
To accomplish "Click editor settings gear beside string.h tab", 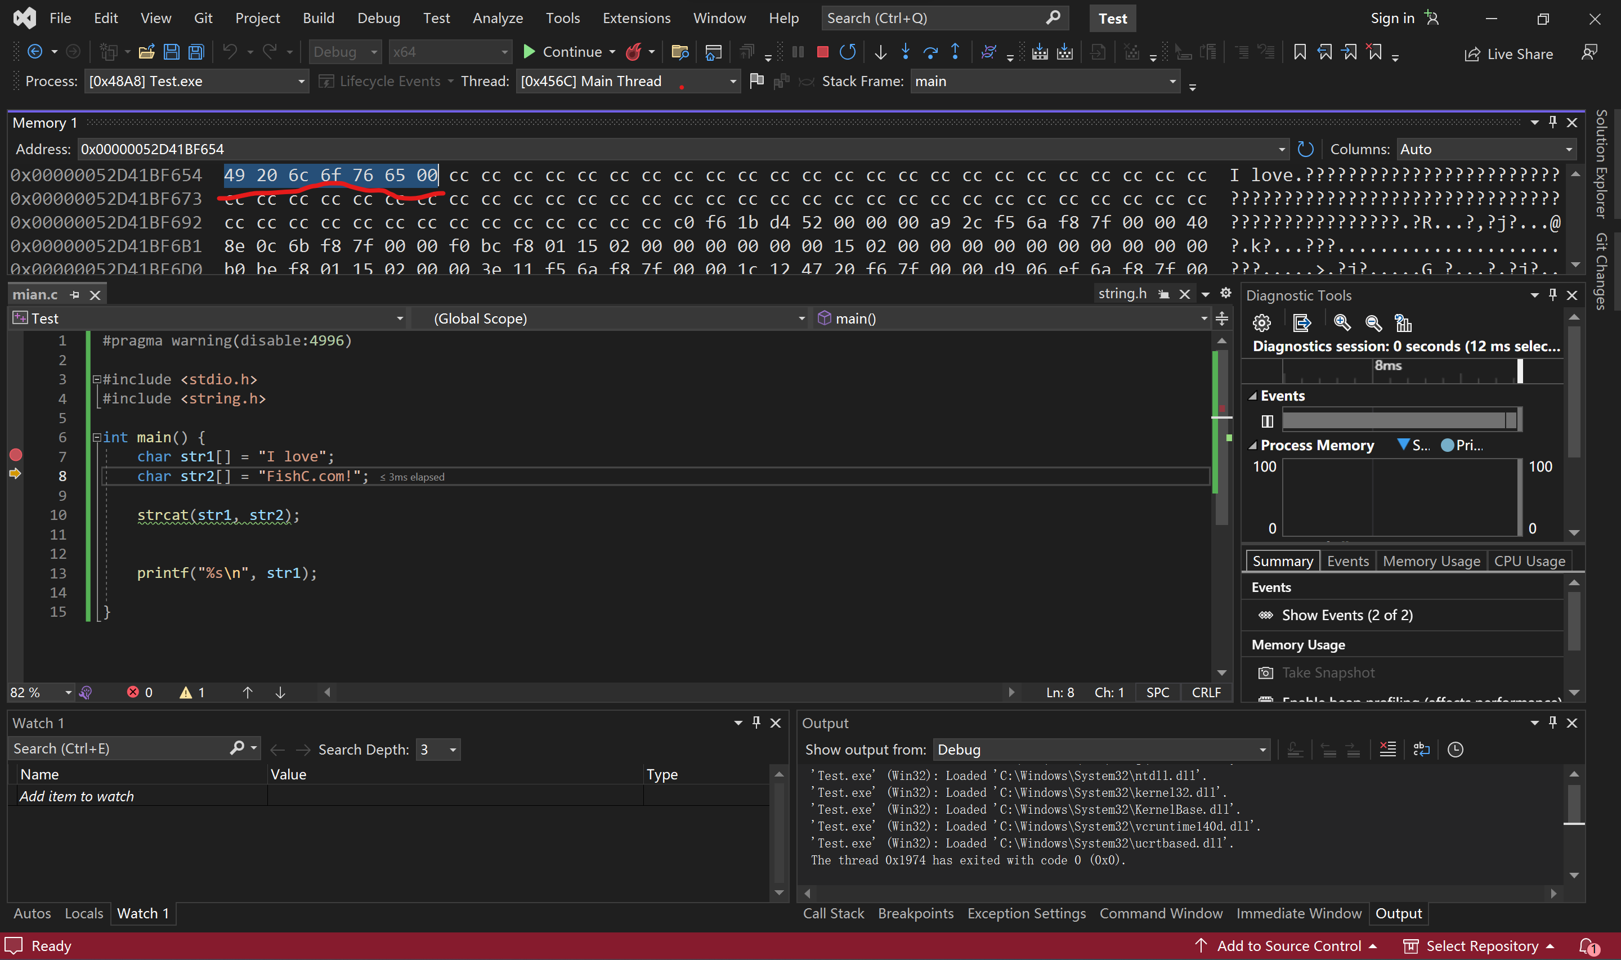I will click(x=1225, y=294).
